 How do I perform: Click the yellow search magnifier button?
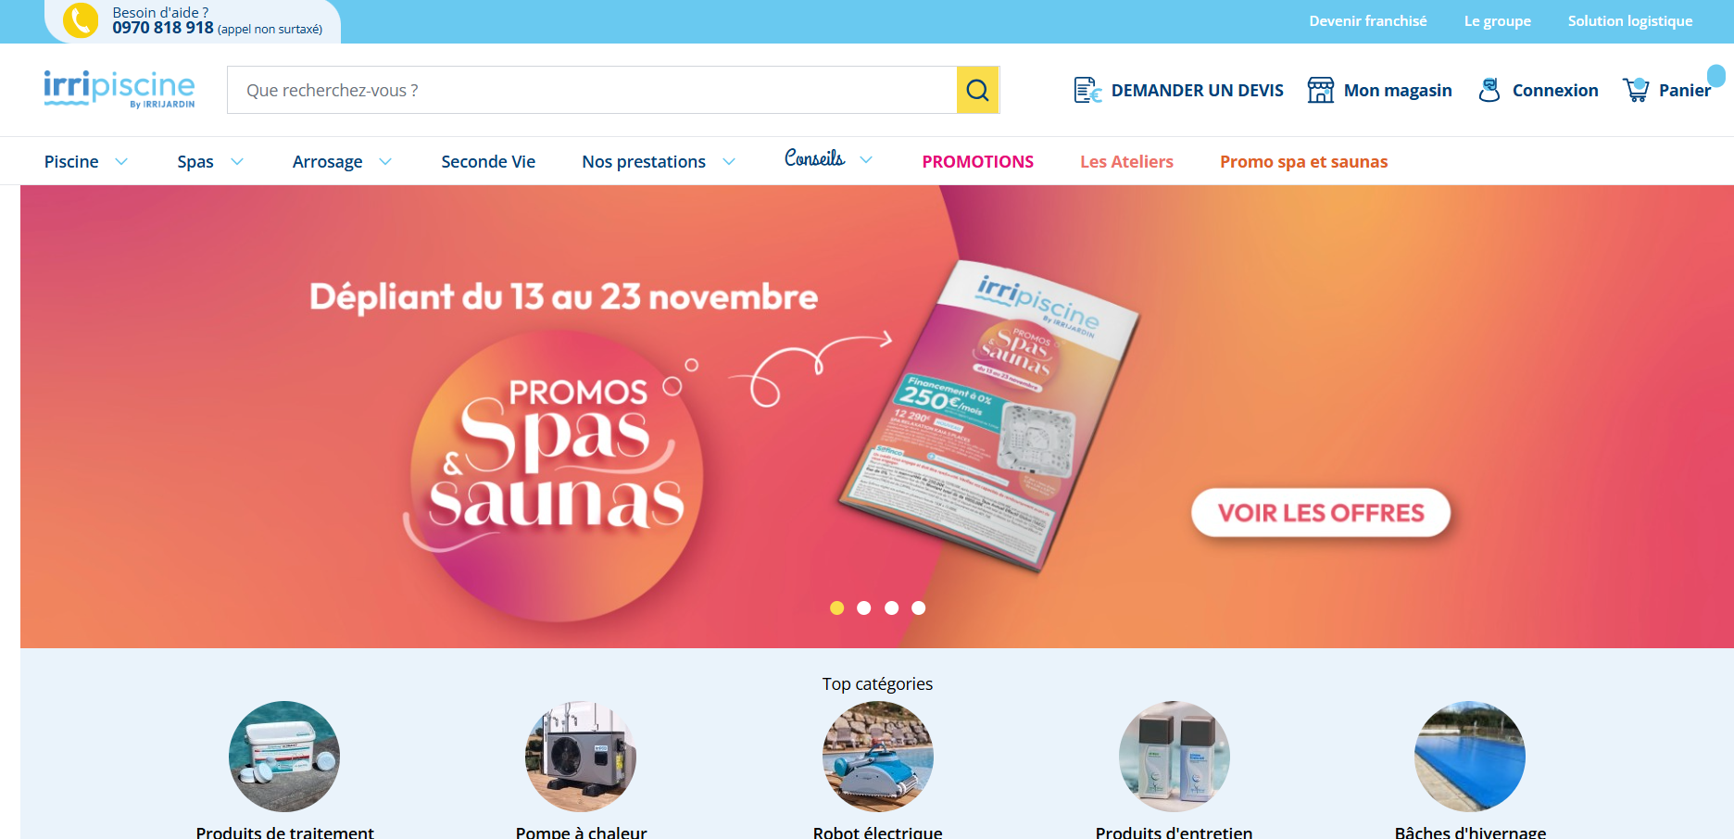click(x=977, y=90)
